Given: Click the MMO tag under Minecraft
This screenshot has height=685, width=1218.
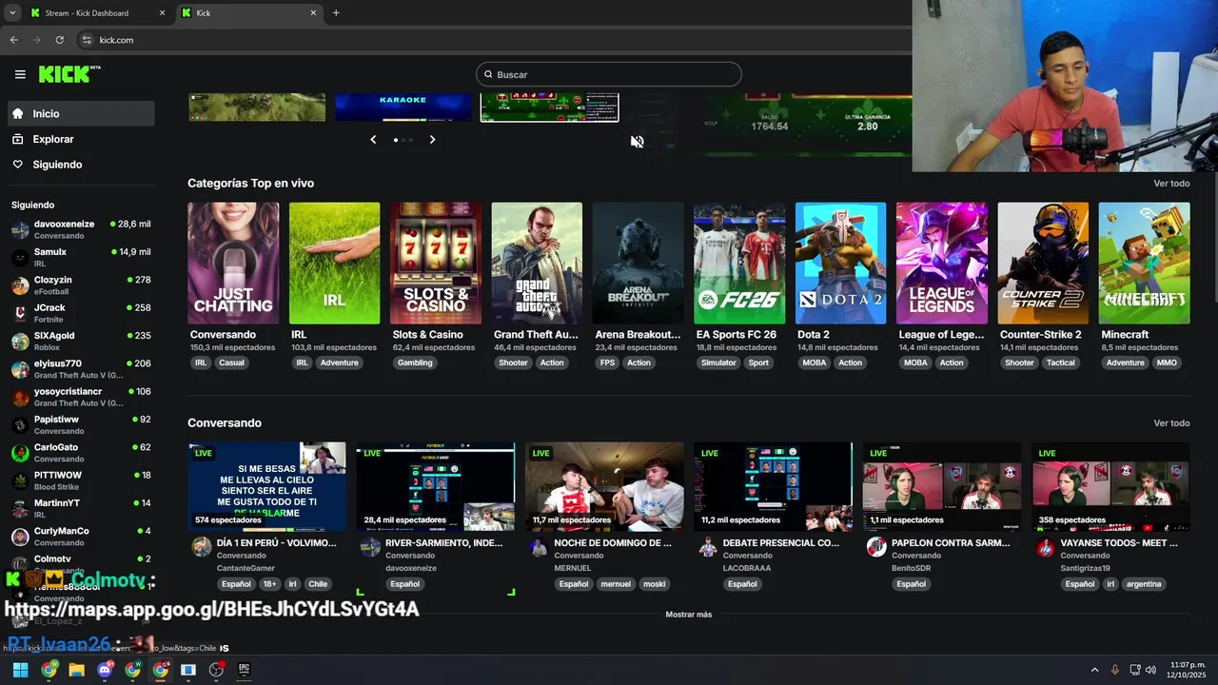Looking at the screenshot, I should click(1167, 362).
